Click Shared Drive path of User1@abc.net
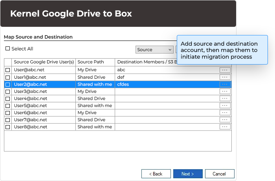This screenshot has width=275, height=181. 92,78
